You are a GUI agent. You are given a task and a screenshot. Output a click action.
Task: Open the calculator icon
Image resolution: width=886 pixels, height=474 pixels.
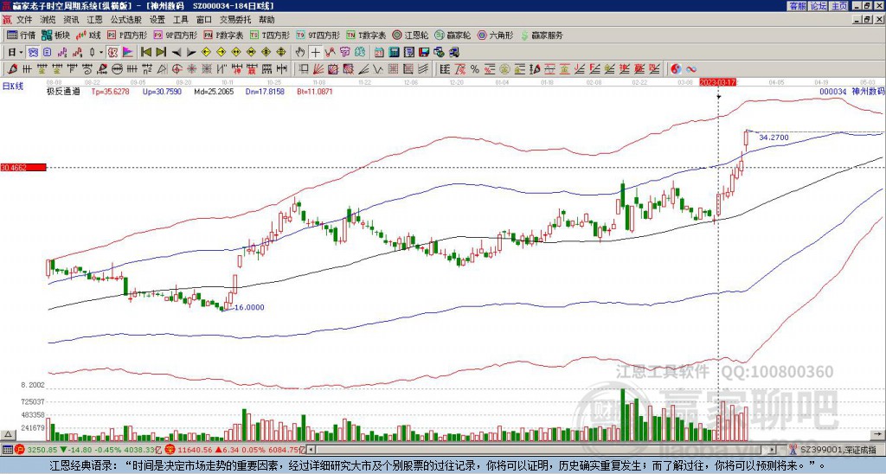pos(395,53)
